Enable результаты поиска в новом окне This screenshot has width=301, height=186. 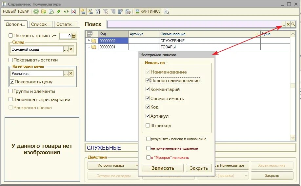click(x=148, y=139)
